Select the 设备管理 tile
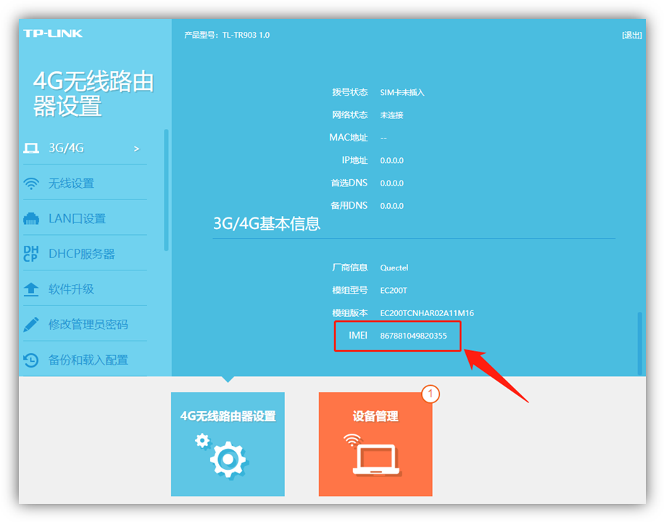Image resolution: width=664 pixels, height=522 pixels. 375,444
